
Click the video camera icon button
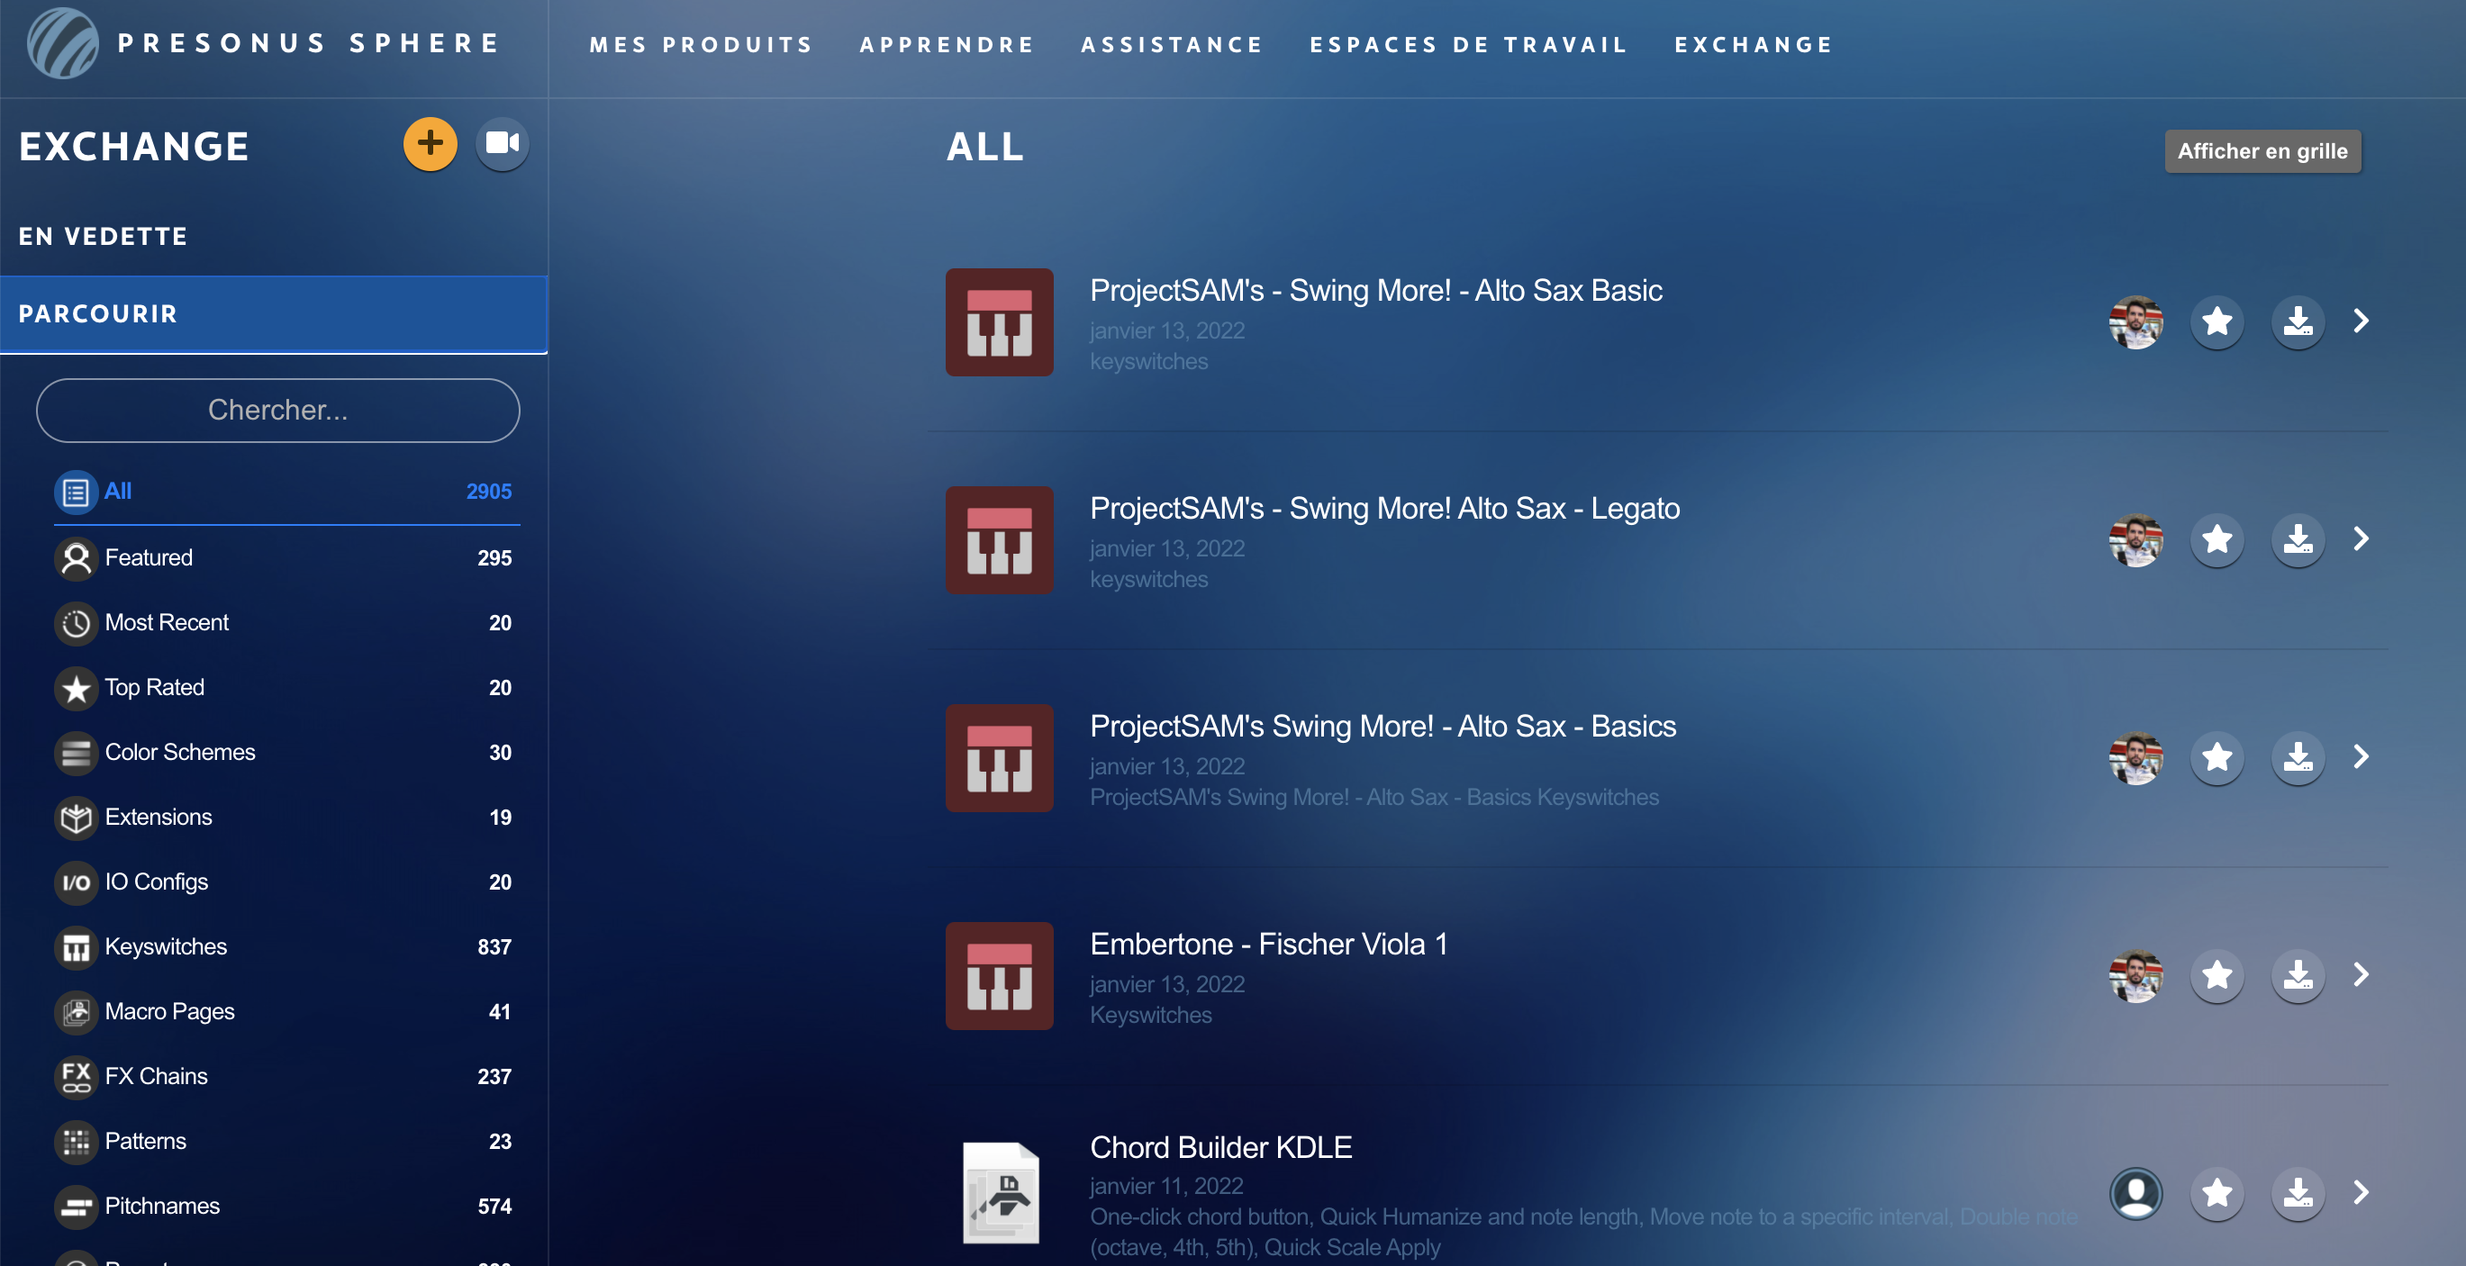click(x=502, y=144)
